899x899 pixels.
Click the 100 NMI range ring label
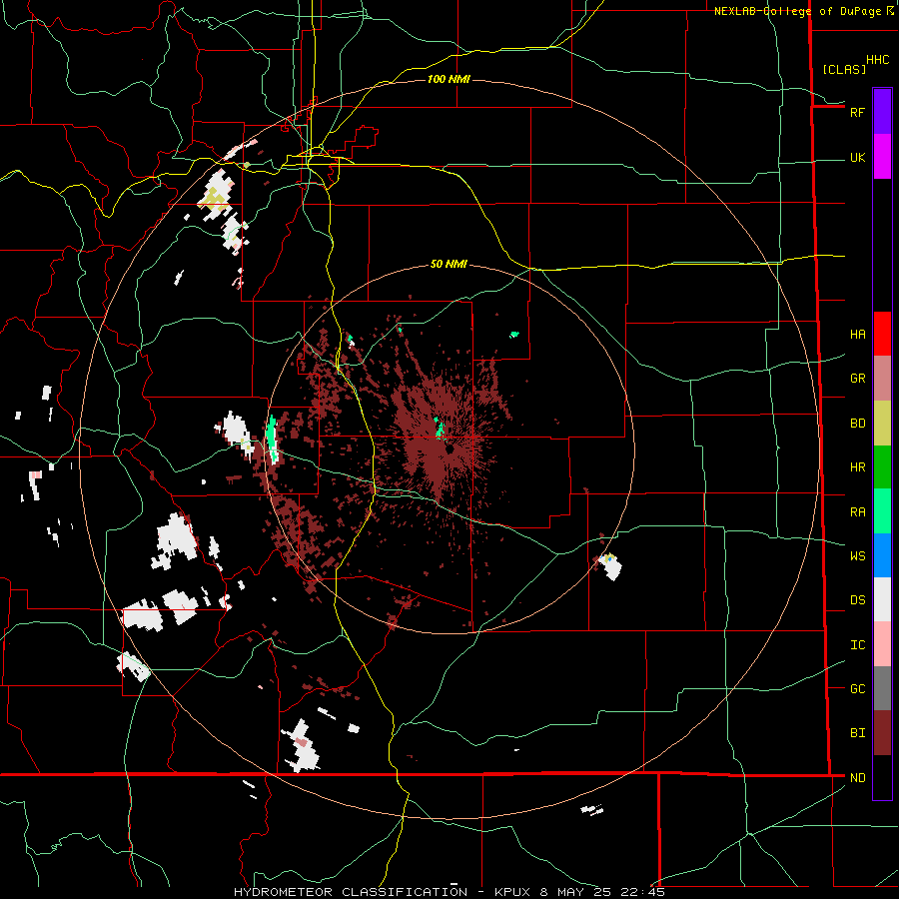449,79
